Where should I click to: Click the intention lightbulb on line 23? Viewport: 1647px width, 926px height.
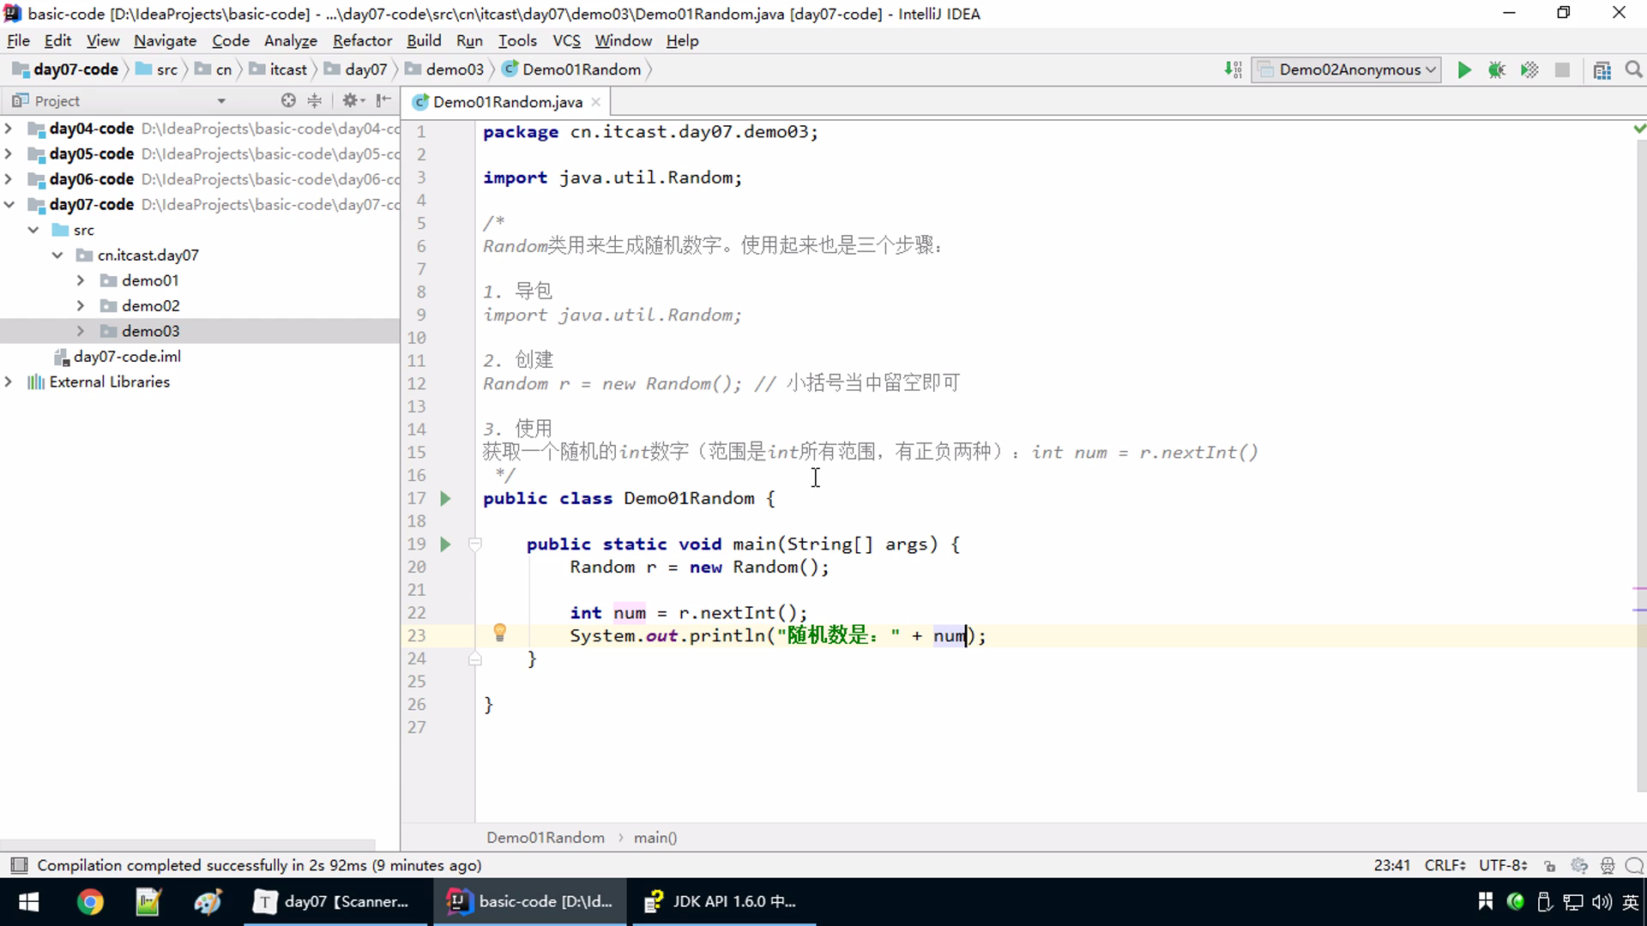(x=499, y=634)
